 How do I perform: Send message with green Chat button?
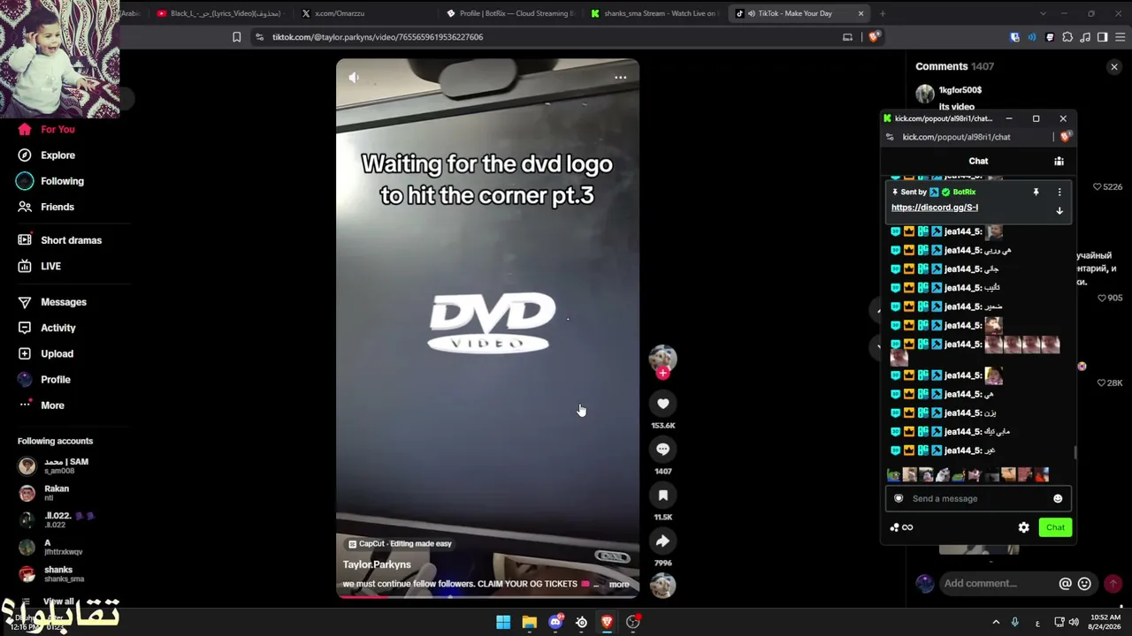point(1056,527)
